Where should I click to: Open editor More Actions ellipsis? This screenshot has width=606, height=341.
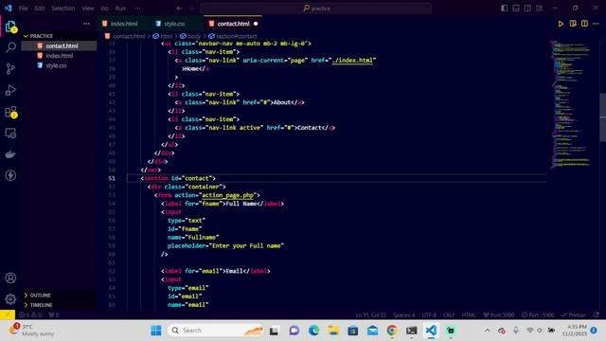(x=596, y=24)
